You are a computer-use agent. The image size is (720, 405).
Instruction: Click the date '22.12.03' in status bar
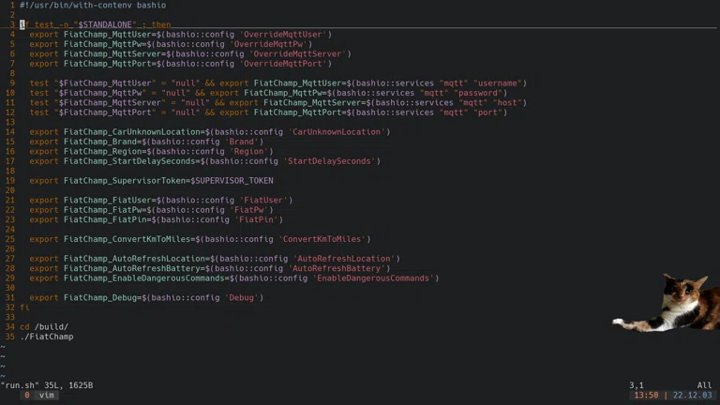point(693,395)
